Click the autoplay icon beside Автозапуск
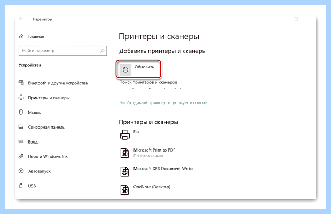 pyautogui.click(x=21, y=171)
